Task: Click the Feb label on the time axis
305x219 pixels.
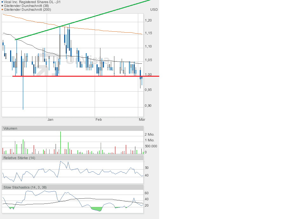Action: point(98,119)
